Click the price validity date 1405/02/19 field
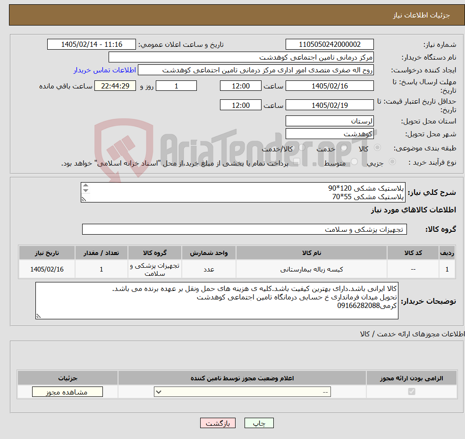Screen dimensions: 465x439 [x=330, y=105]
